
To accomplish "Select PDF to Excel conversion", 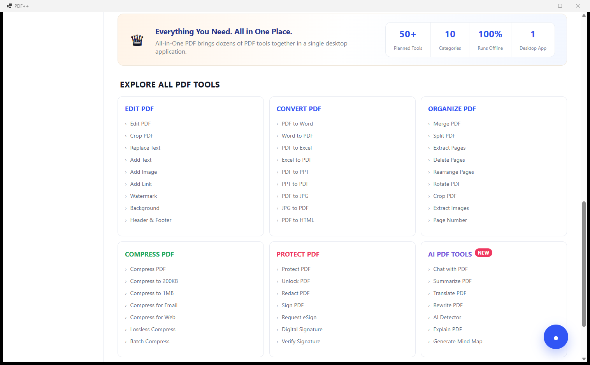I will coord(297,148).
